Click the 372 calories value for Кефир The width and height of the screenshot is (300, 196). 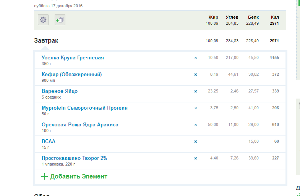[276, 75]
